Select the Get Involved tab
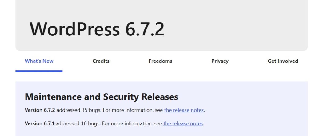Image resolution: width=315 pixels, height=136 pixels. tap(283, 61)
